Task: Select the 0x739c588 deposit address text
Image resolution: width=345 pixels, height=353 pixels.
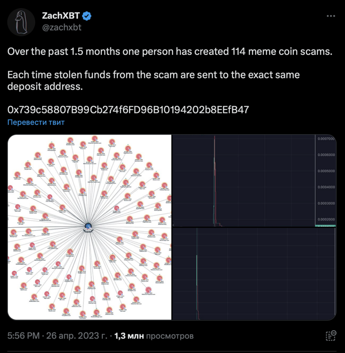Action: pos(128,110)
